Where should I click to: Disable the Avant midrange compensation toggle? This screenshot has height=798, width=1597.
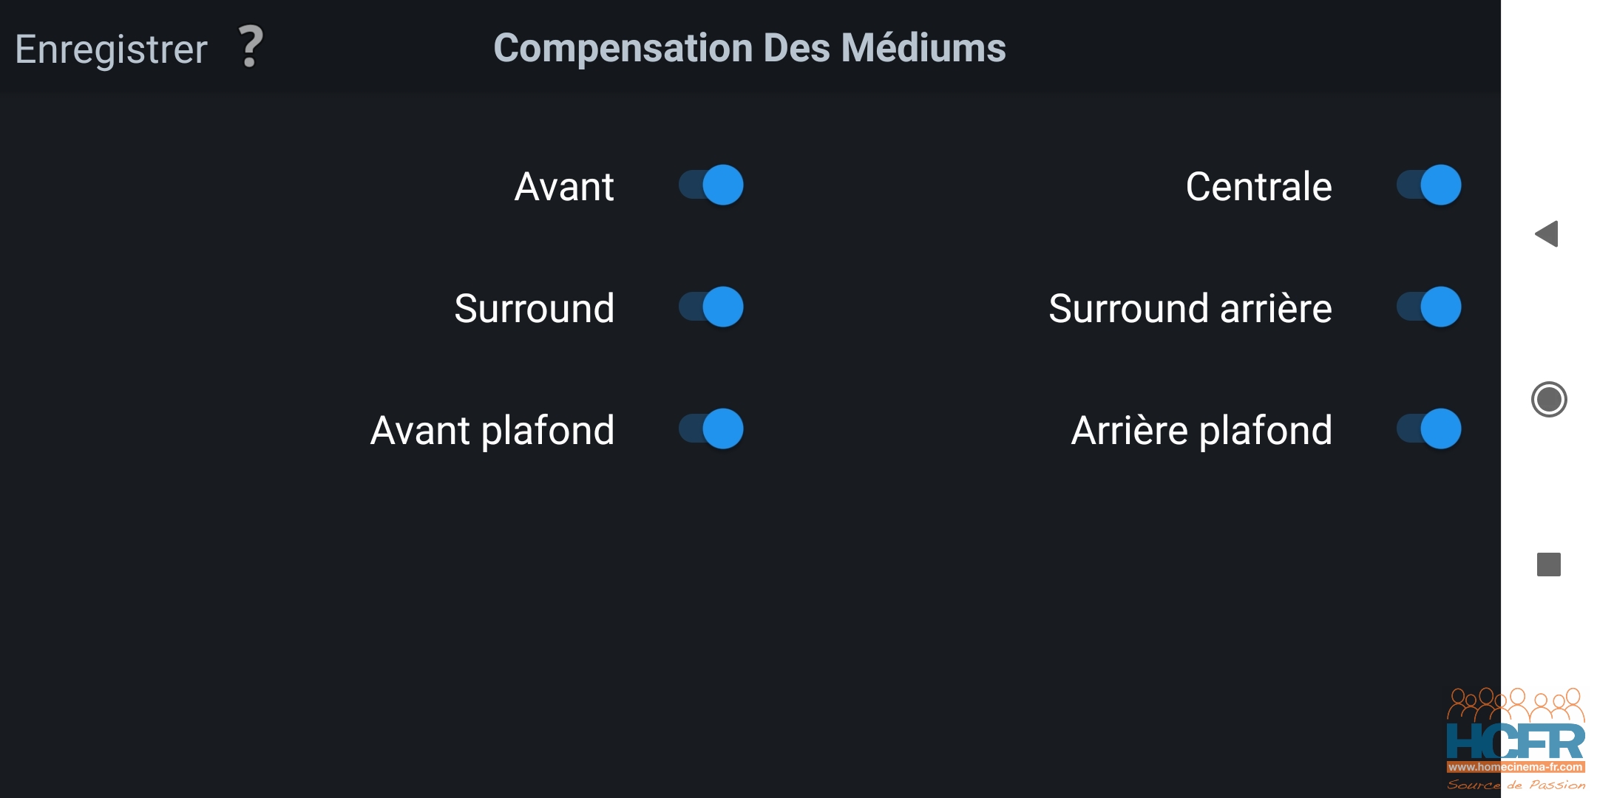click(x=711, y=185)
